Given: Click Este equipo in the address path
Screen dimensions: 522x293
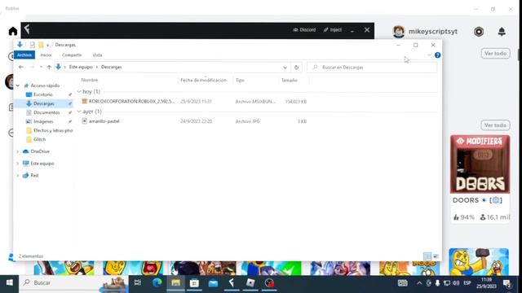Looking at the screenshot, I should [81, 67].
